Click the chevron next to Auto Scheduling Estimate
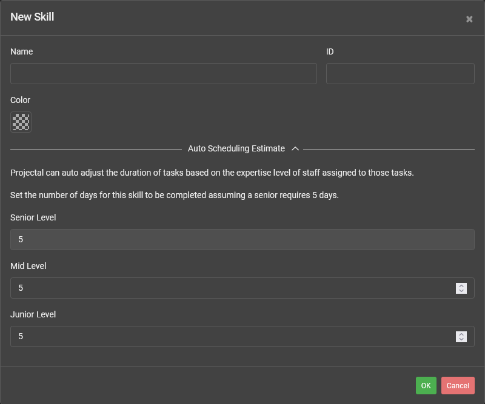 pos(295,148)
